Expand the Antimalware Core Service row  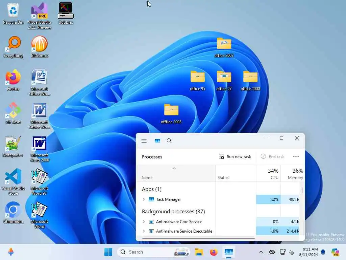[x=144, y=221]
